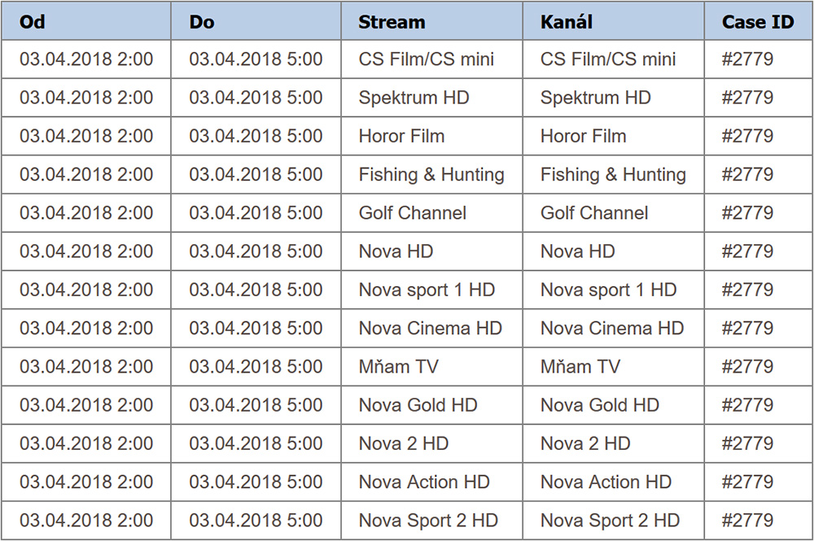Select Golf Channel in the Stream column

tap(412, 213)
